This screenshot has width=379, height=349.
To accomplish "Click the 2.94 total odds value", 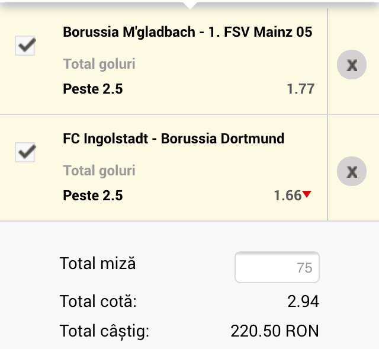I will pos(303,302).
